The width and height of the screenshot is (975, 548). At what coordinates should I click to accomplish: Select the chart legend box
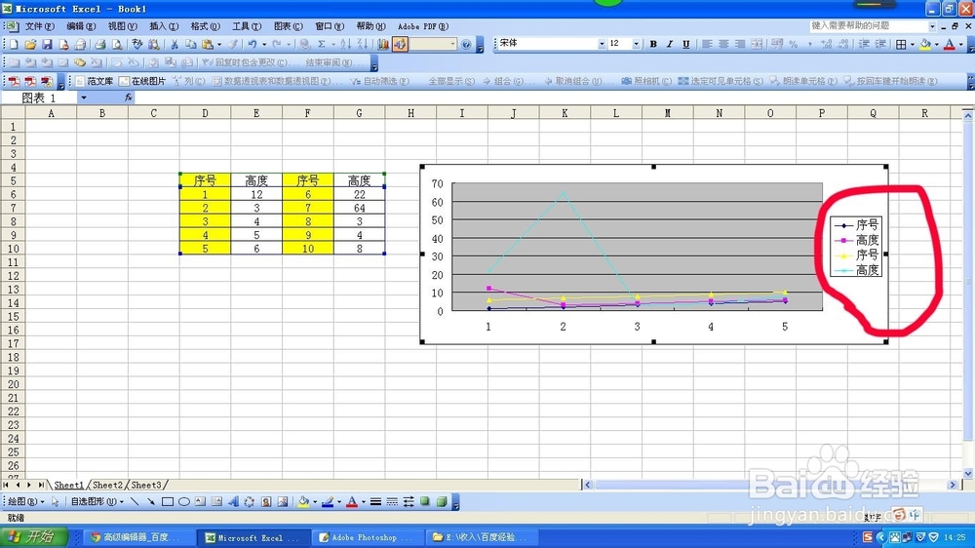(856, 247)
